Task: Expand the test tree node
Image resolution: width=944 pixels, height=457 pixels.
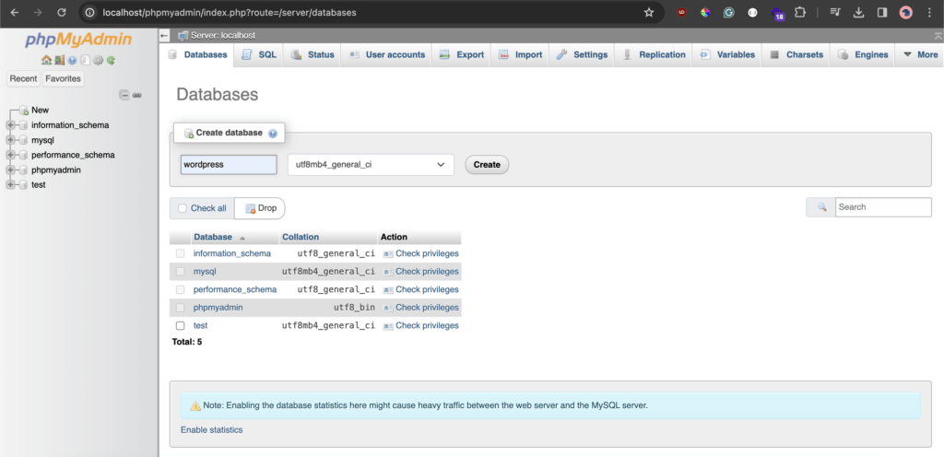Action: point(9,185)
